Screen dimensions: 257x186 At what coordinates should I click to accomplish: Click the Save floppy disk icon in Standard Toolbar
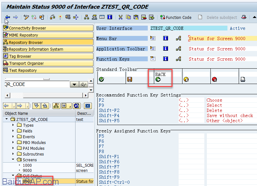pos(129,80)
